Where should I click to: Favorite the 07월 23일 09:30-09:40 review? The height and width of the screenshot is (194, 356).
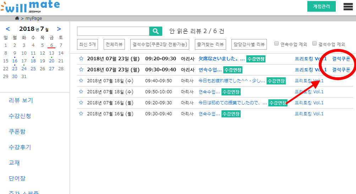tap(81, 70)
